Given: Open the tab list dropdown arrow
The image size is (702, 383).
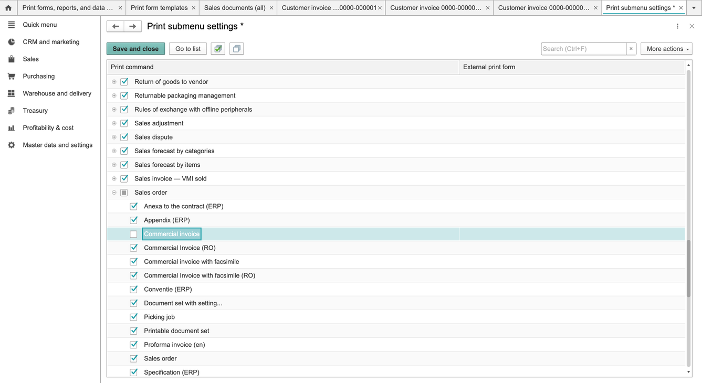Looking at the screenshot, I should (694, 8).
